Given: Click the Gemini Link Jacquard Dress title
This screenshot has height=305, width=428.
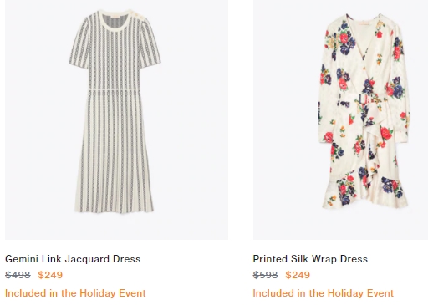Looking at the screenshot, I should click(73, 259).
